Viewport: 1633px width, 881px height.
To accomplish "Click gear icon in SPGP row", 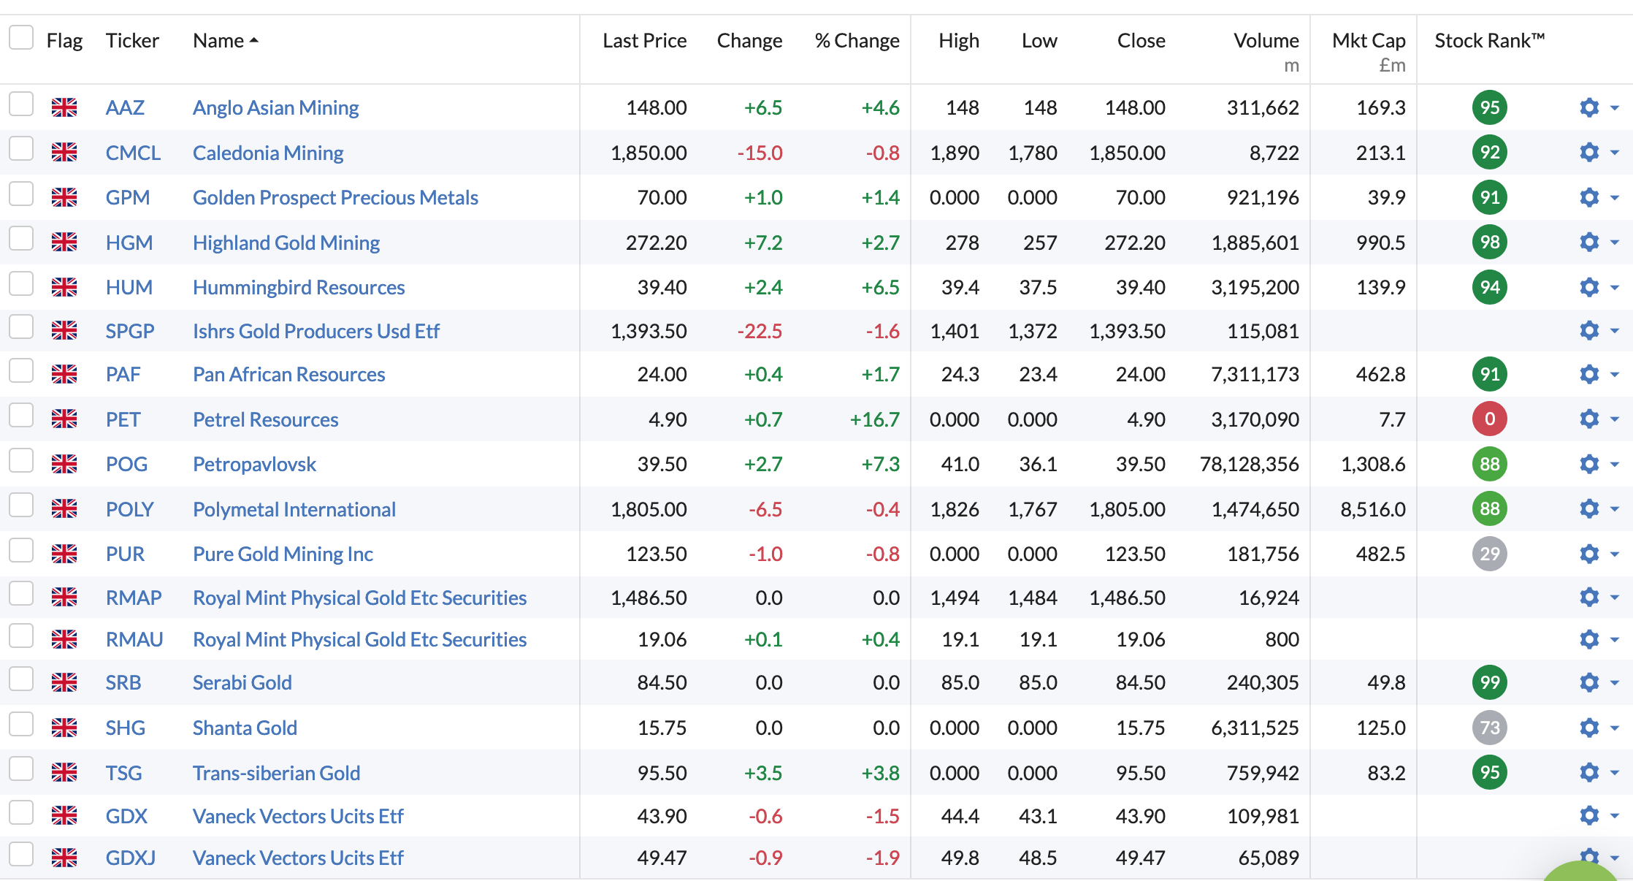I will (1589, 330).
